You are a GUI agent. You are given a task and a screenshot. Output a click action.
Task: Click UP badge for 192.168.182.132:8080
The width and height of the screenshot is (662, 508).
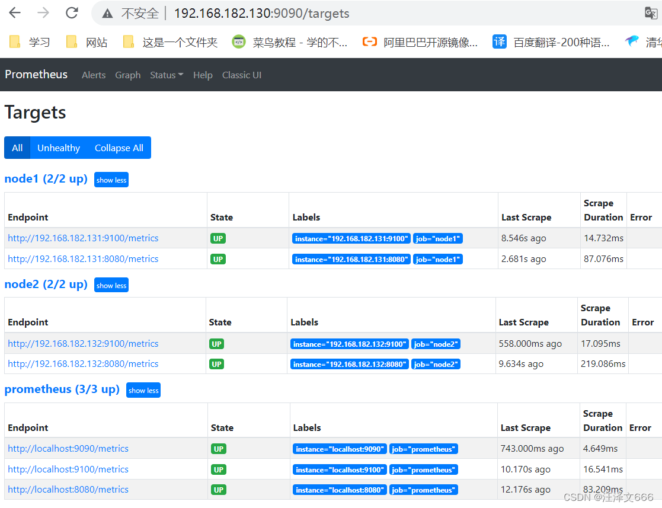coord(216,365)
